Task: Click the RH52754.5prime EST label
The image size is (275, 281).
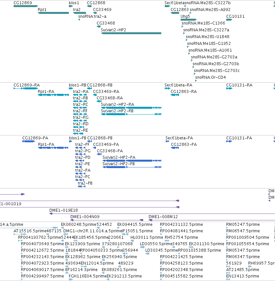Action: [x=182, y=237]
